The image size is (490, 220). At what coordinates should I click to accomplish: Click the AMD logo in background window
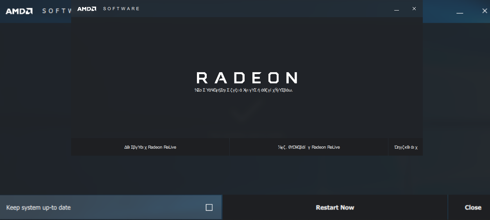coord(19,11)
